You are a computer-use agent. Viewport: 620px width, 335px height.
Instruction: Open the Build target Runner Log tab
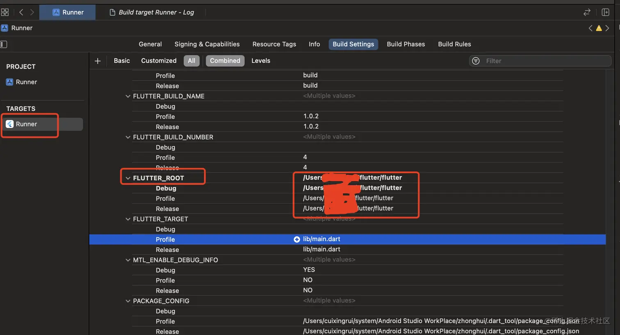152,12
